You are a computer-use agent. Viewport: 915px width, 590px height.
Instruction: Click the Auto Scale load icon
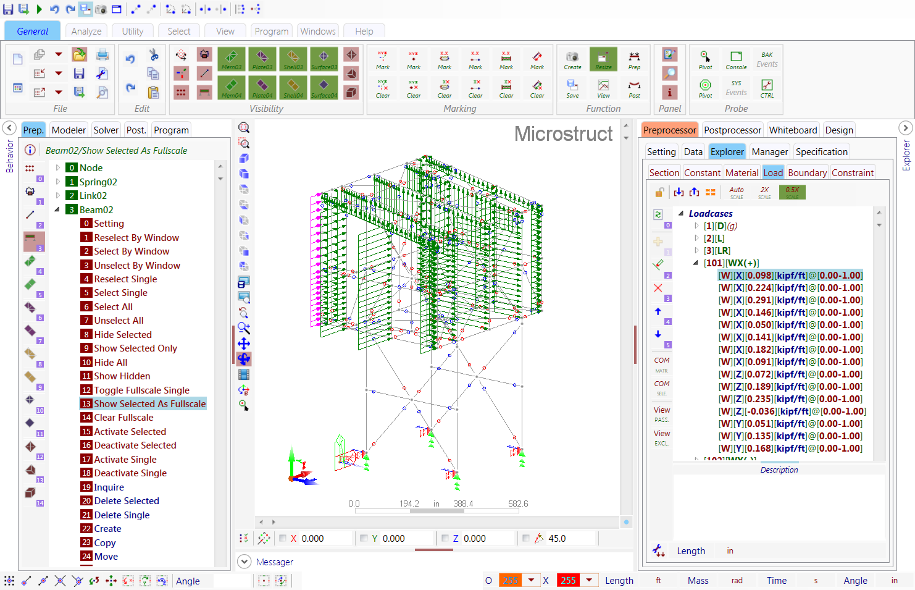[x=737, y=192]
